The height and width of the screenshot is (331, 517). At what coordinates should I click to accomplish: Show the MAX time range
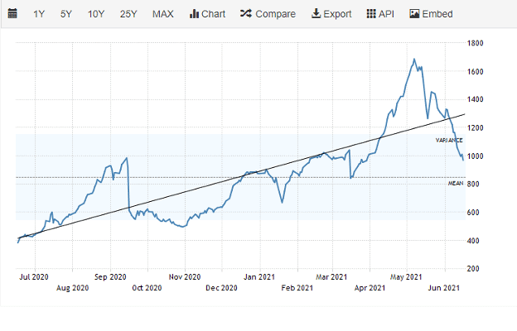pyautogui.click(x=163, y=14)
